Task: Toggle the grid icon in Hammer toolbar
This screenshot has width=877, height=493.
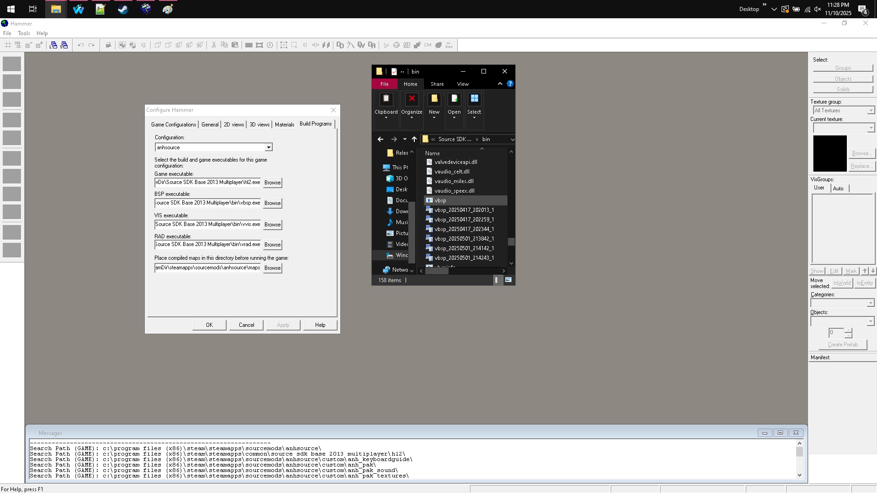Action: [8, 45]
